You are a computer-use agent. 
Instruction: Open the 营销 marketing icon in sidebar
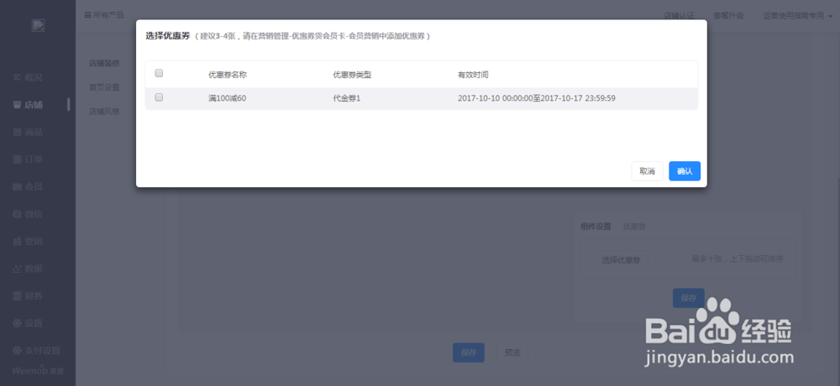[x=17, y=242]
